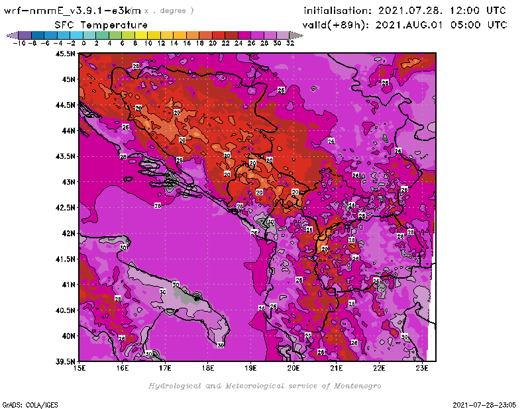Click the 21E longitude label

[337, 368]
